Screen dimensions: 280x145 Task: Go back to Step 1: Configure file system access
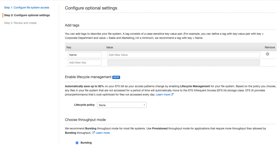click(x=27, y=8)
